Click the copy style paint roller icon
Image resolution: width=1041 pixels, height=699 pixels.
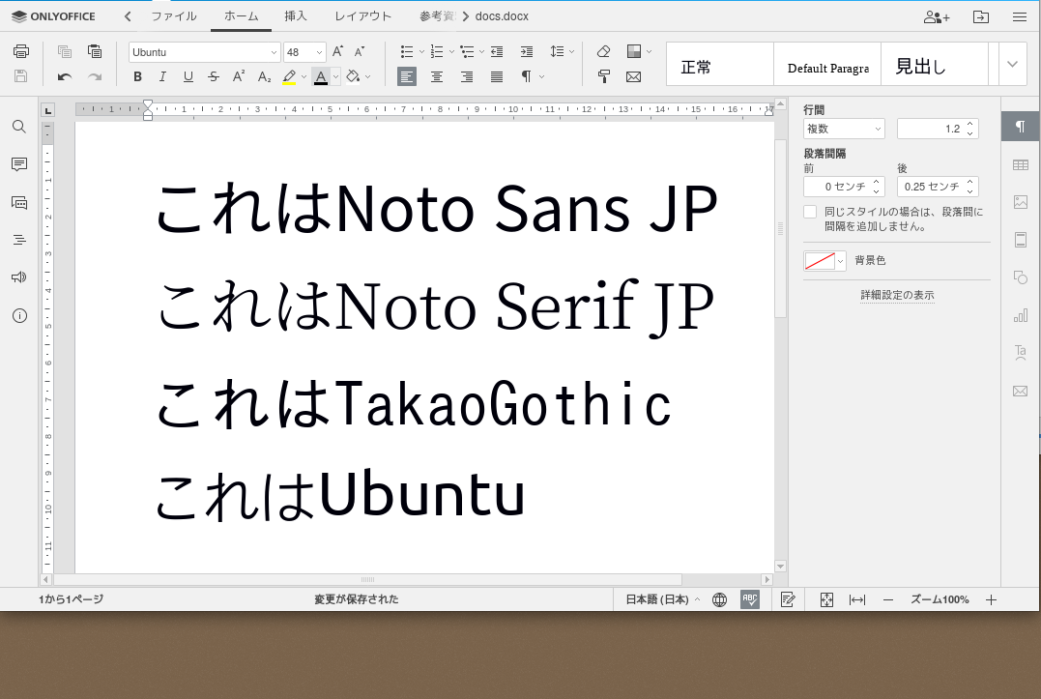click(603, 76)
